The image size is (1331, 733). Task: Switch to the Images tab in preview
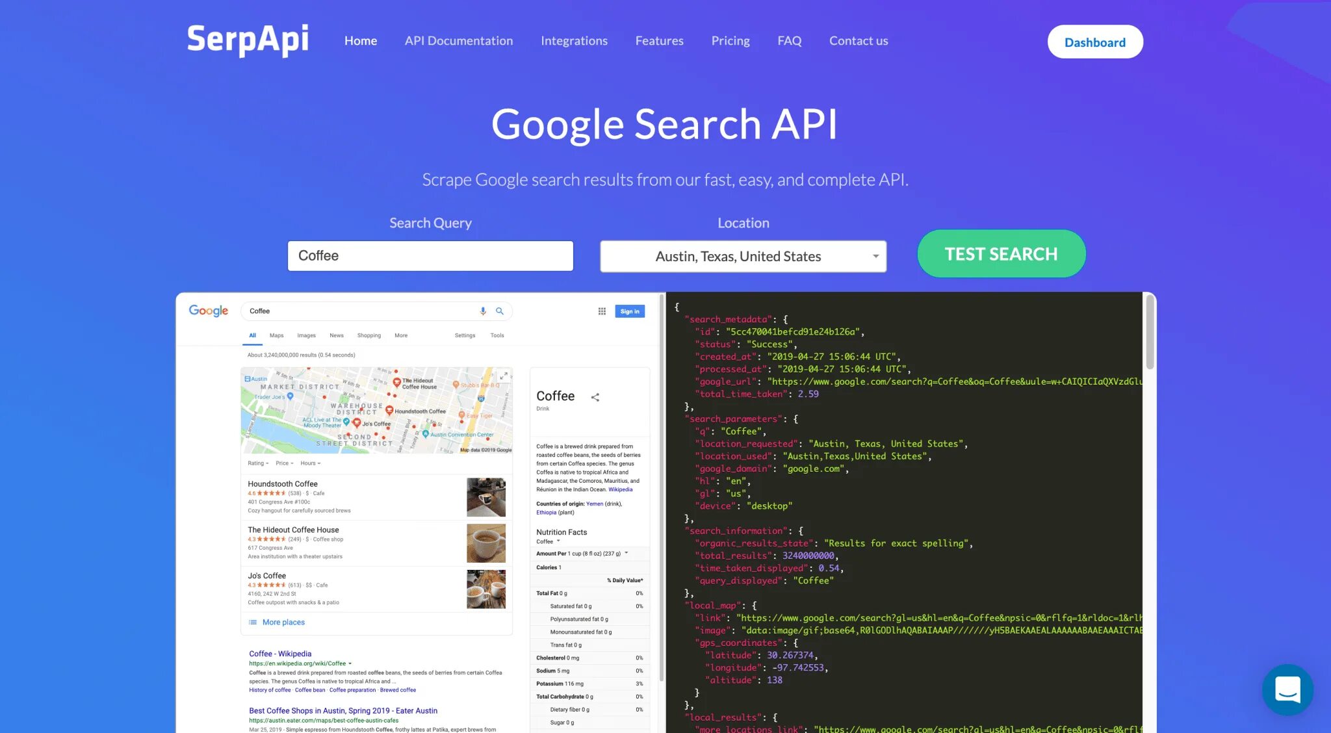[x=306, y=335]
